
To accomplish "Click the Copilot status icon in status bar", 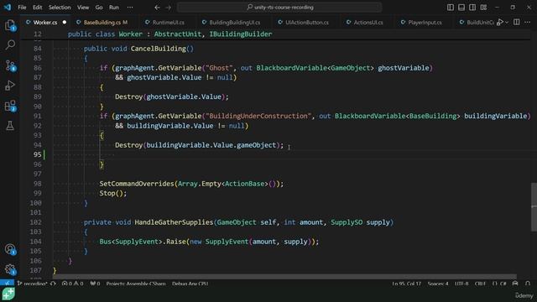I will 515,284.
